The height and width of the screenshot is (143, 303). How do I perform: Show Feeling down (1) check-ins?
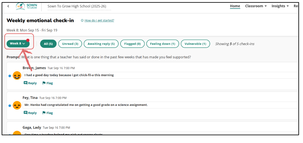(163, 44)
